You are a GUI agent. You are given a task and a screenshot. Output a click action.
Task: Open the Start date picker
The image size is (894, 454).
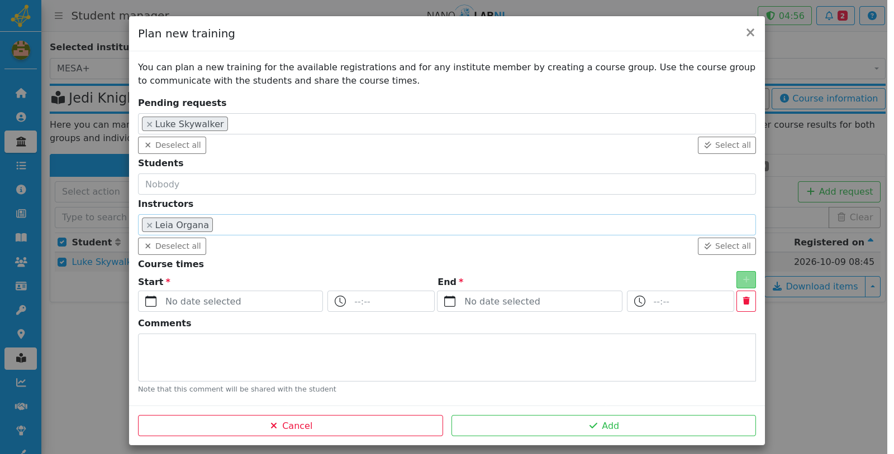[x=230, y=301]
